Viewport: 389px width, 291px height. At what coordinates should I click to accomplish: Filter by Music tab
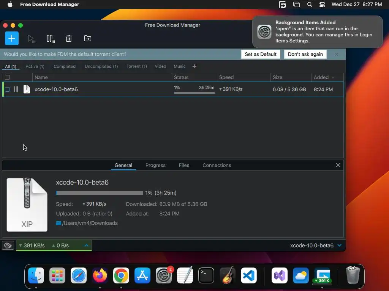(x=180, y=66)
